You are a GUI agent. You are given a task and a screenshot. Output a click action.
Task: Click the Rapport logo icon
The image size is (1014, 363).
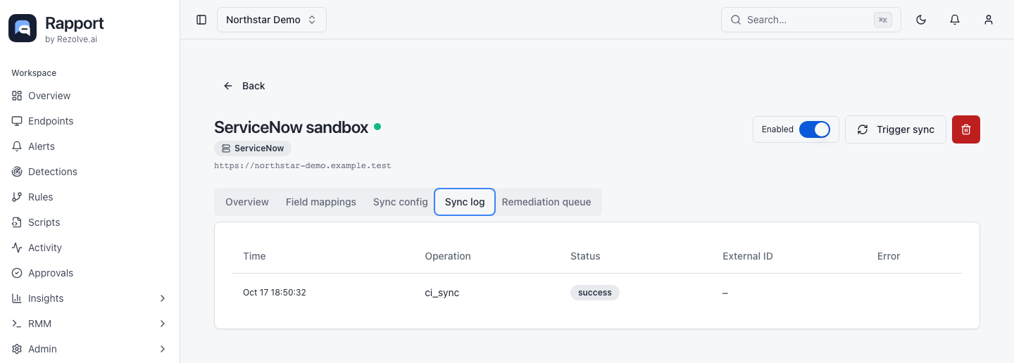click(23, 28)
